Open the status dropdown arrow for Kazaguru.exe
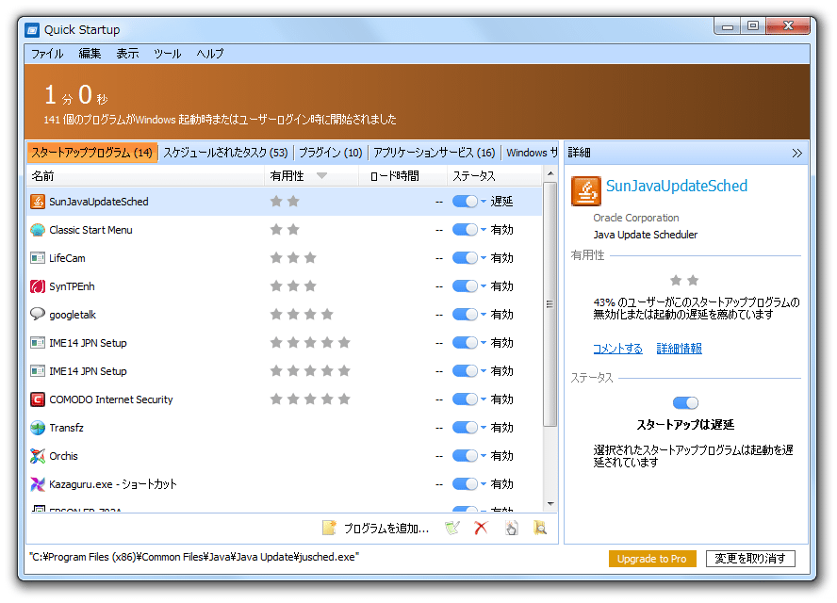 (484, 484)
